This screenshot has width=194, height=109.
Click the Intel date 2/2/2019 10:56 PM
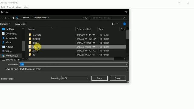[86, 43]
